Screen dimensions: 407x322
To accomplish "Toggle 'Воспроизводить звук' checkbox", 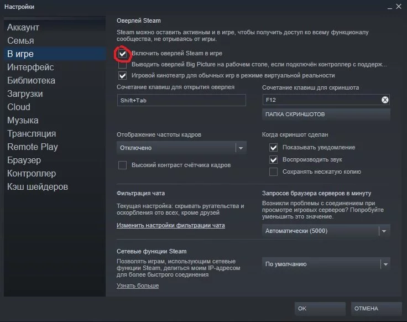I will pyautogui.click(x=273, y=160).
